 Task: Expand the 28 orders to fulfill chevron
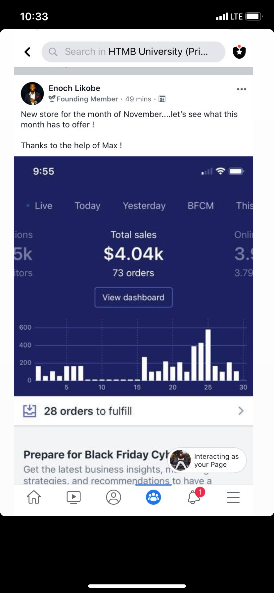point(241,411)
